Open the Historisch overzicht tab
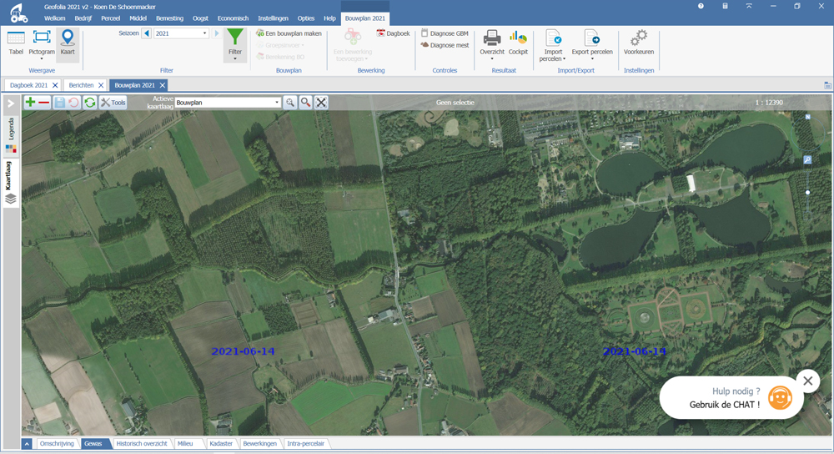The image size is (834, 454). (x=142, y=443)
